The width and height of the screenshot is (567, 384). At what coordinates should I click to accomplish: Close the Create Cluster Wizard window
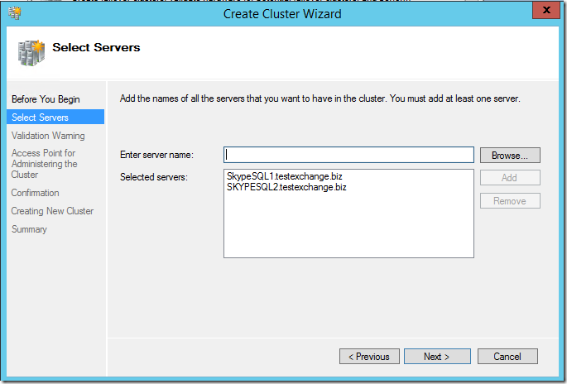tap(546, 10)
